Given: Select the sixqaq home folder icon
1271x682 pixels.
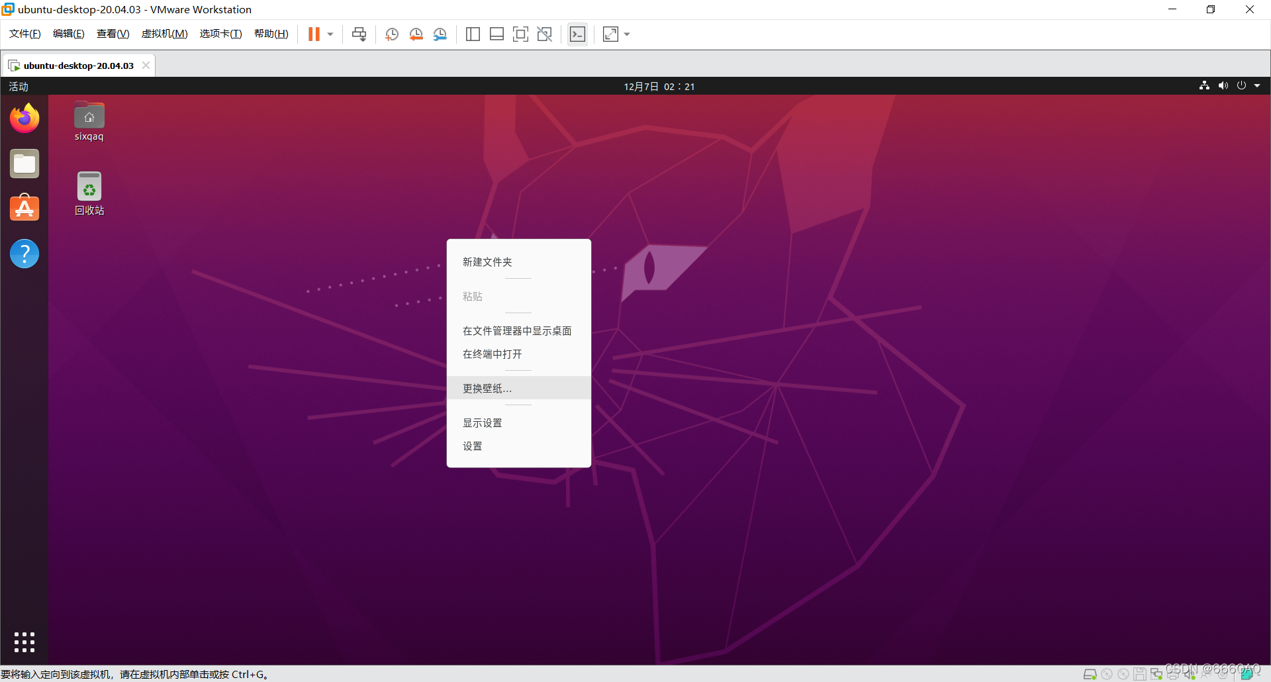Looking at the screenshot, I should [89, 122].
